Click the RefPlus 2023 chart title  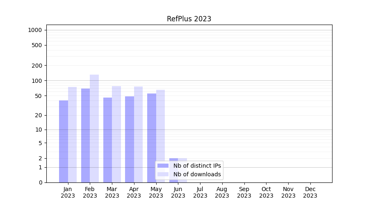coord(189,19)
